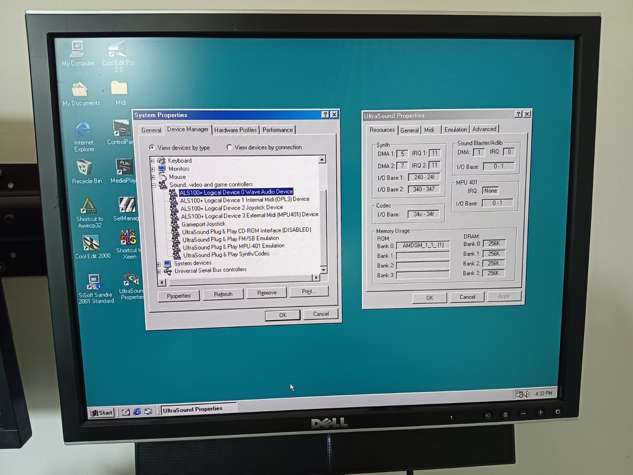Select View devices by type radio button

click(x=152, y=147)
